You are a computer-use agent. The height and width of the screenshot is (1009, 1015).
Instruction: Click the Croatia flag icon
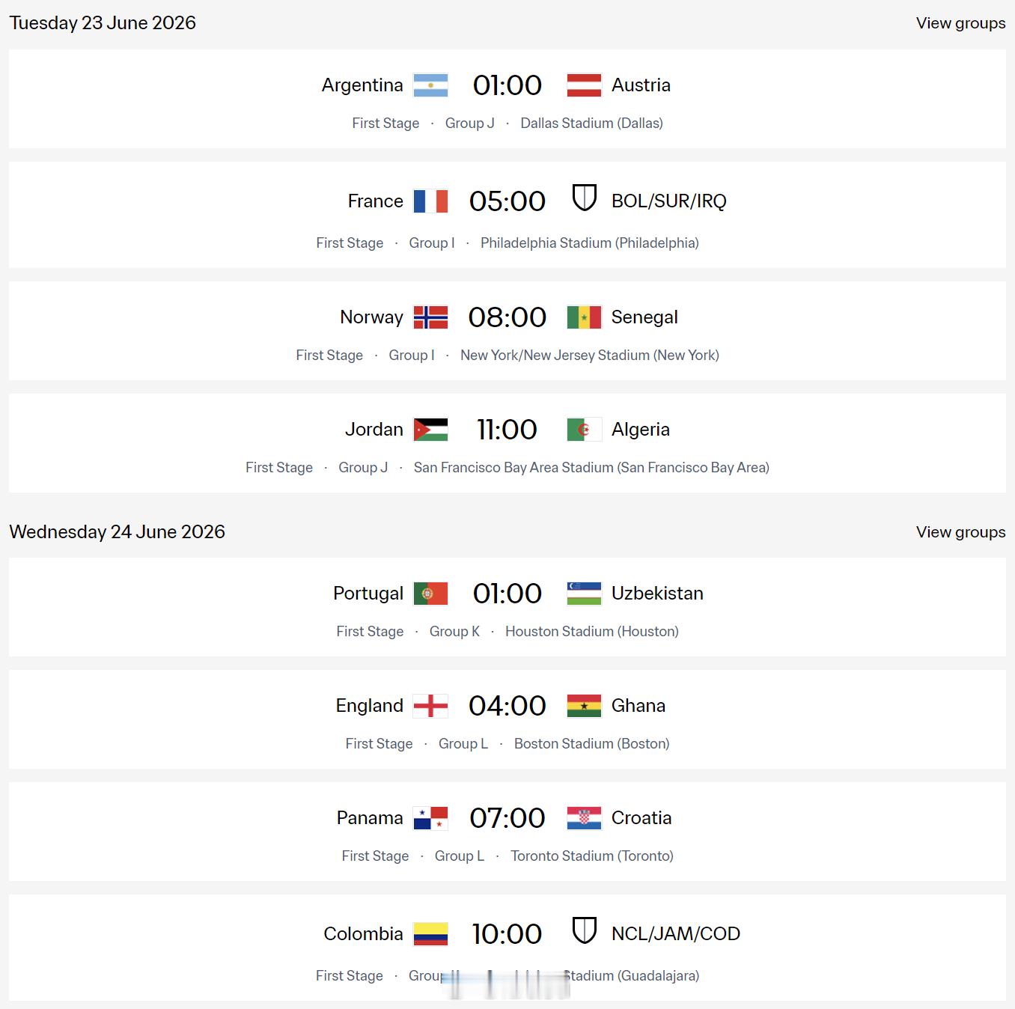coord(584,818)
